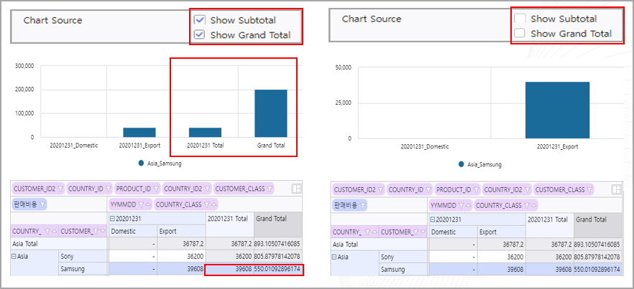This screenshot has width=634, height=289.
Task: Collapse Asia row group in right pivot grid
Action: click(x=334, y=257)
